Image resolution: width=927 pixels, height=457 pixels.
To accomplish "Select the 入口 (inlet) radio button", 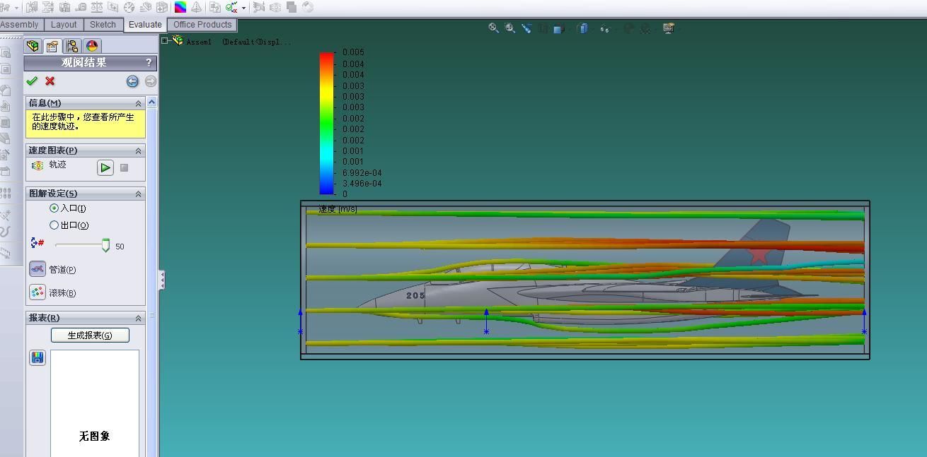I will coord(54,208).
